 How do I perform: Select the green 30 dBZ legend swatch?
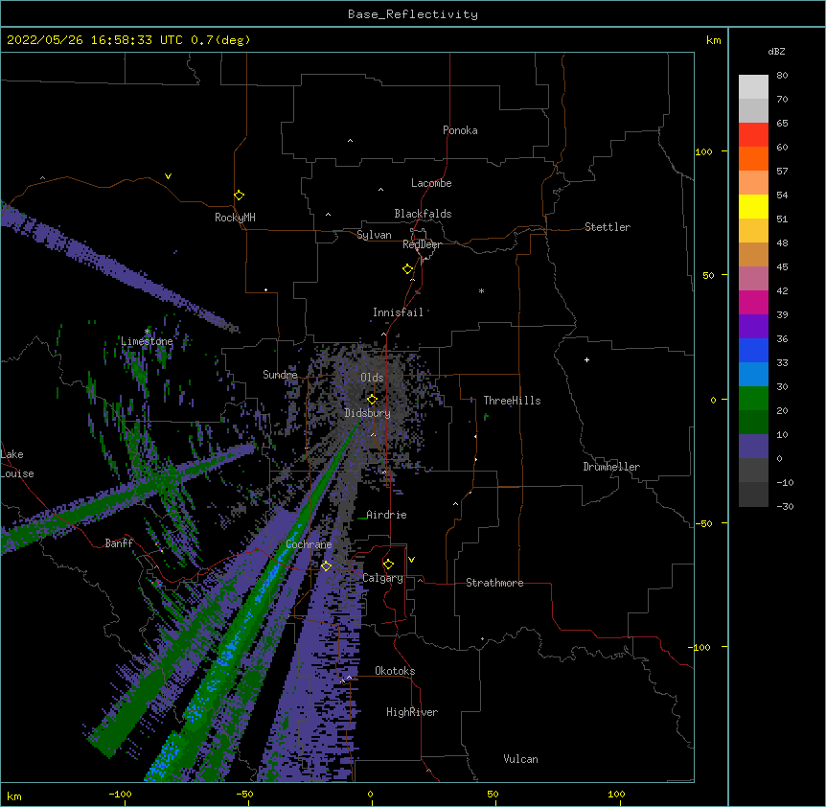[x=753, y=399]
